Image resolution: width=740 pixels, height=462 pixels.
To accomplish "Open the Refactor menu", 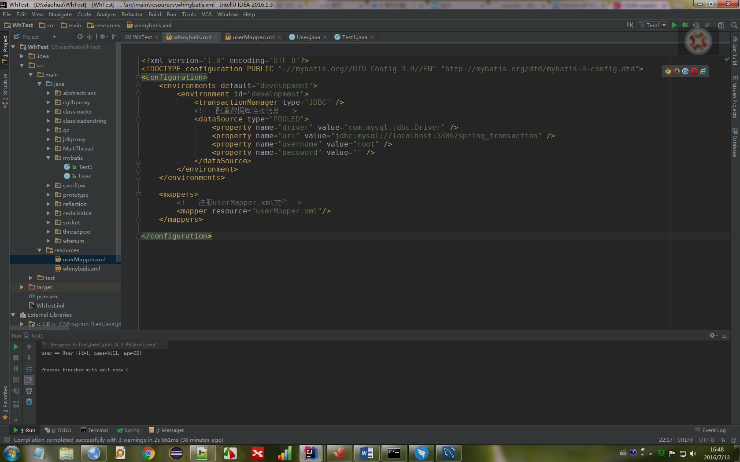I will [132, 15].
